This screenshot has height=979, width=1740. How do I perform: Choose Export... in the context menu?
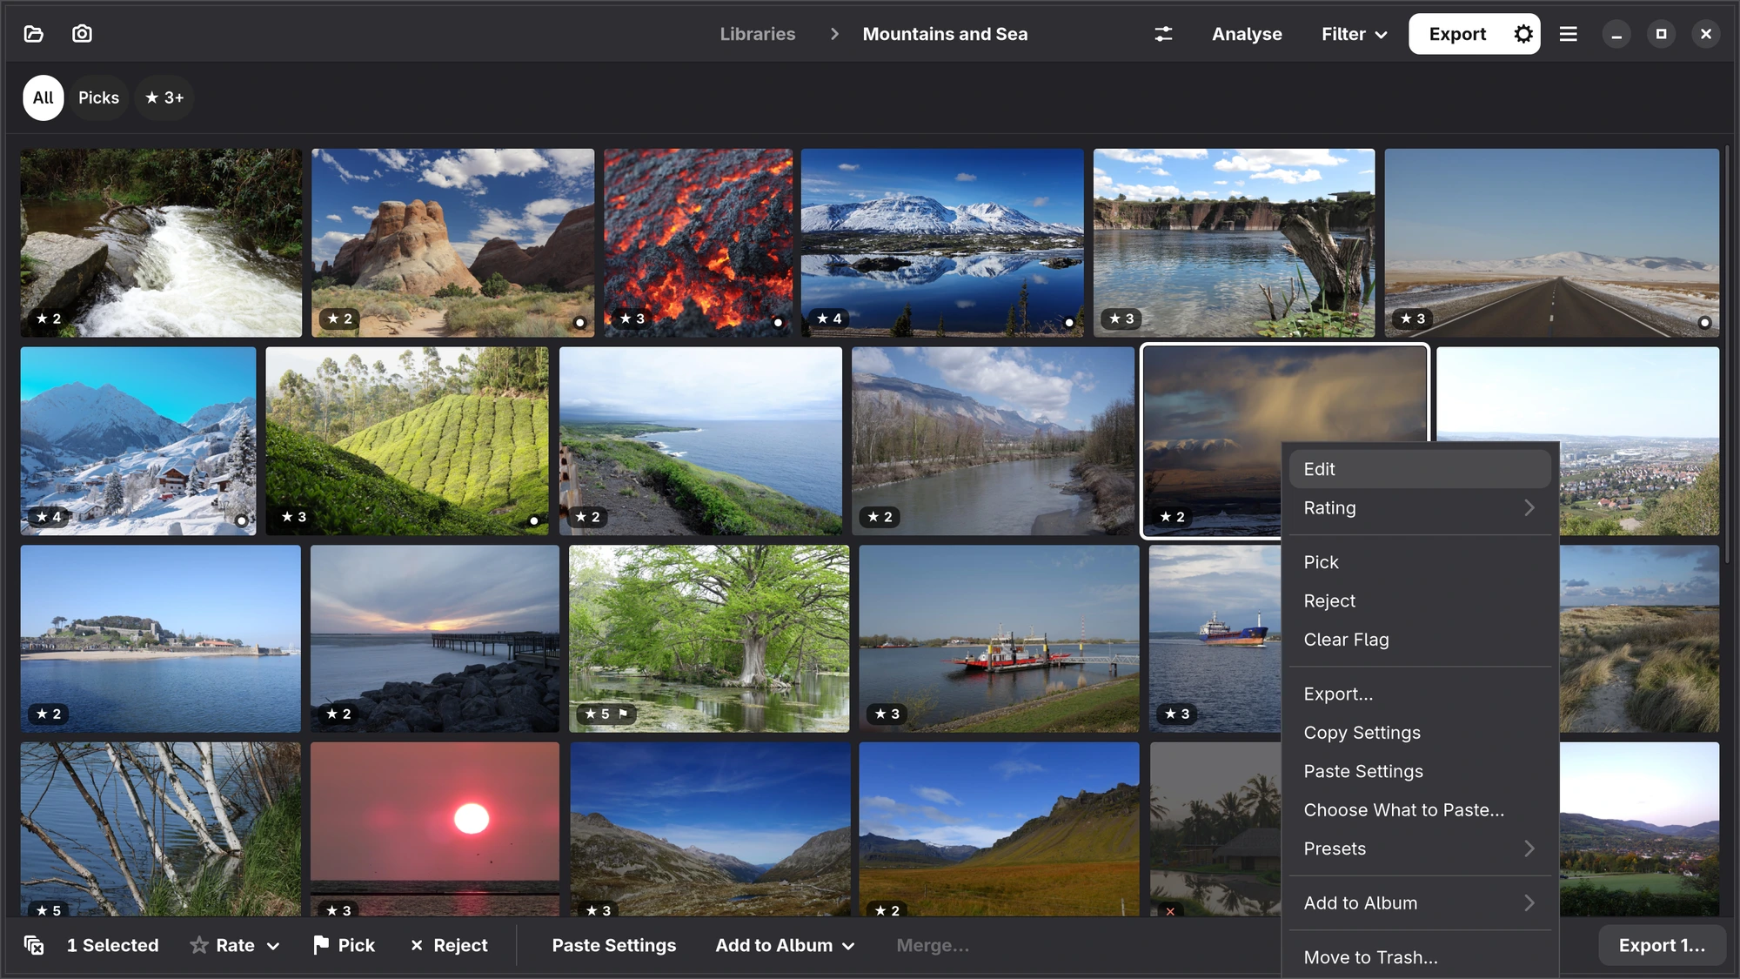tap(1420, 694)
